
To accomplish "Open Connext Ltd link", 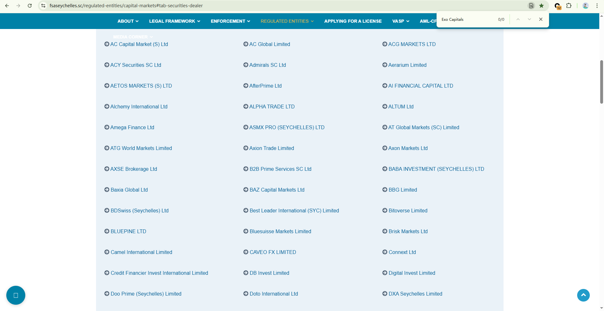I will click(402, 252).
